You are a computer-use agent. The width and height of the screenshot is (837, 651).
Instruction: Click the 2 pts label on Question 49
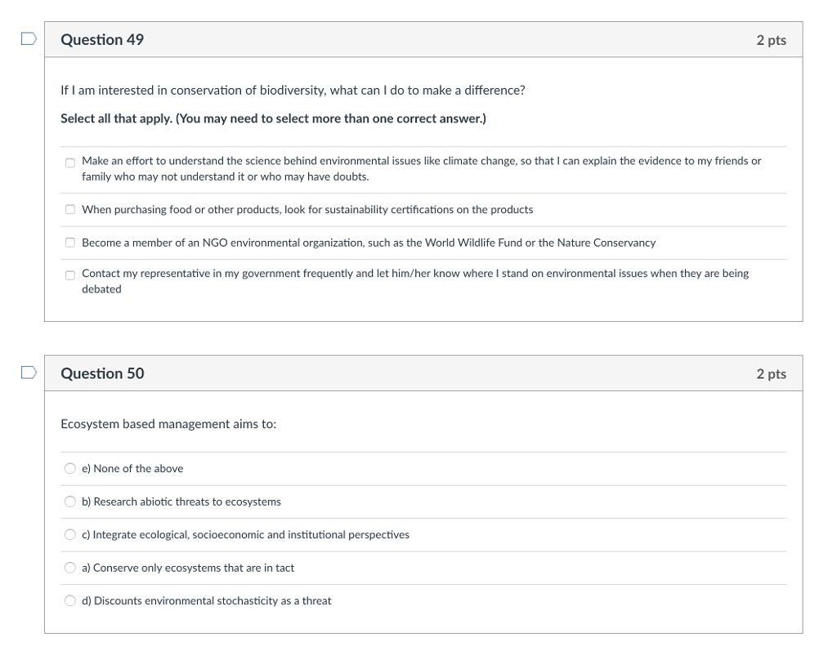coord(771,40)
